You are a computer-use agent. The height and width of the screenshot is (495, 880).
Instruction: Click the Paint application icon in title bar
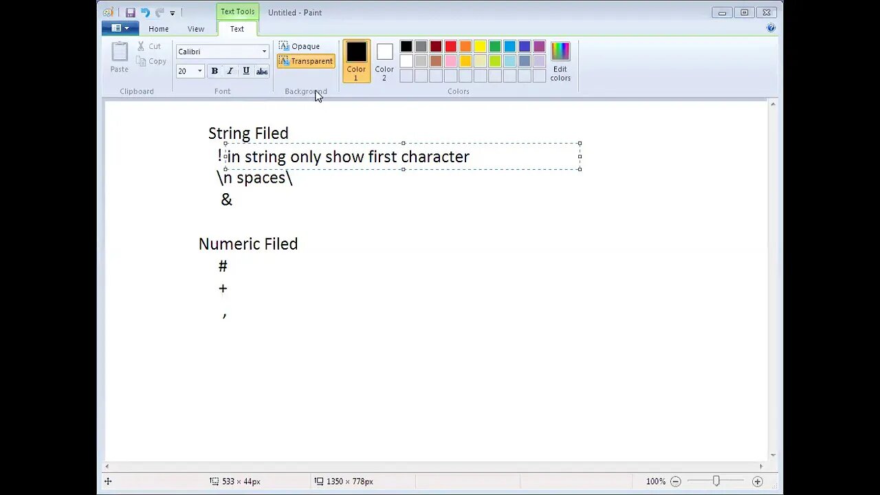click(x=109, y=12)
